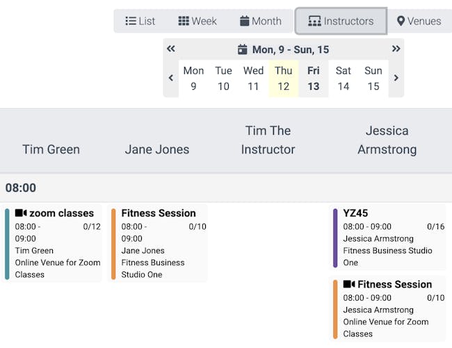The width and height of the screenshot is (452, 348).
Task: Open Tim Green's zoom classes card
Action: coord(54,244)
